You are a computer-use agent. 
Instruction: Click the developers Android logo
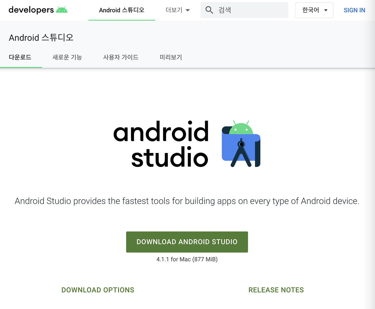click(x=38, y=10)
